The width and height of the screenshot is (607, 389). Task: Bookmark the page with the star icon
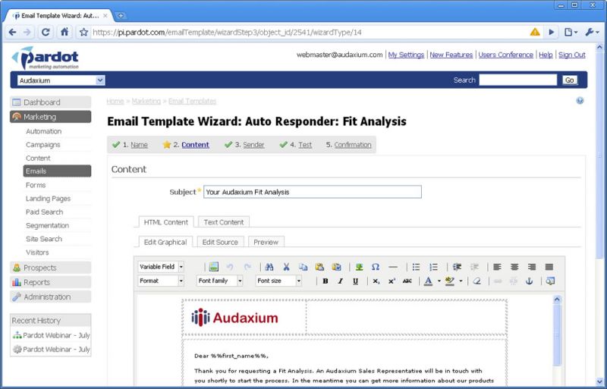(83, 32)
